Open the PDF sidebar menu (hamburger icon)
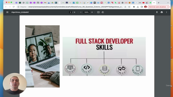Screen dimensions: 173x97 (7, 12)
